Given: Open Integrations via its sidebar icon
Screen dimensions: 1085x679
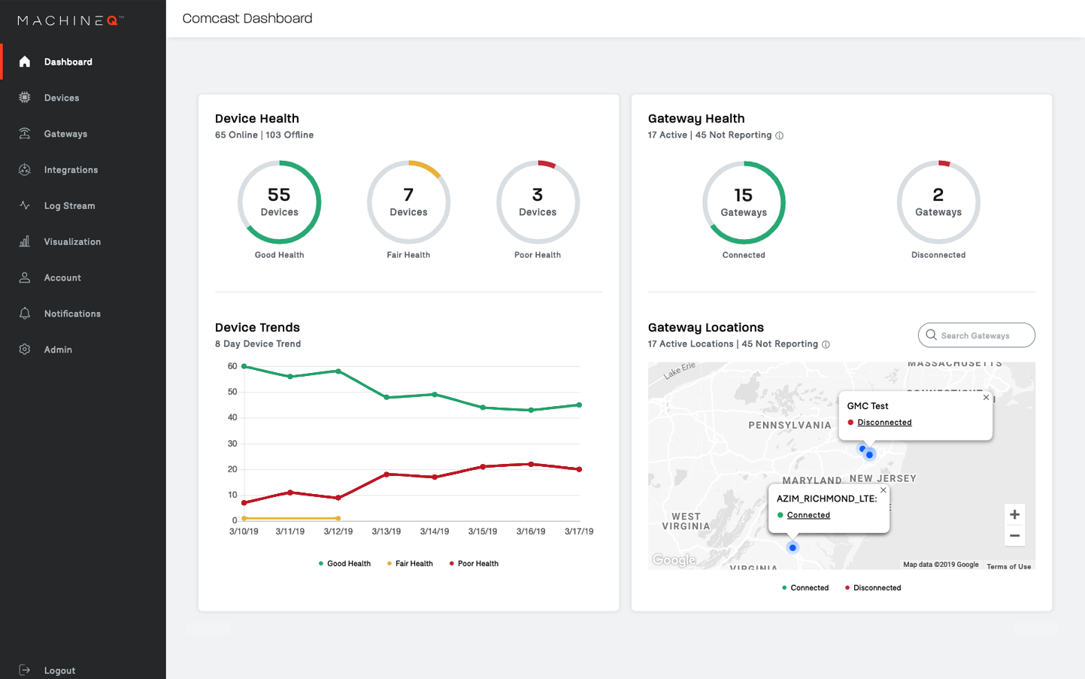Looking at the screenshot, I should point(25,170).
